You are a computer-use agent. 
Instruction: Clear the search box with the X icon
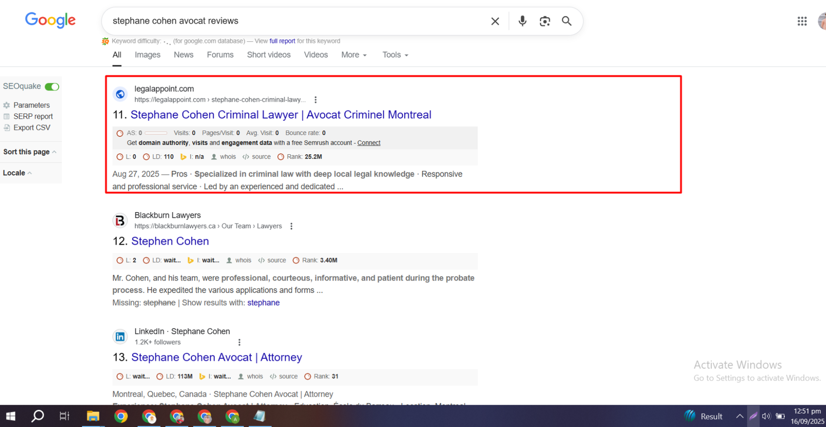point(495,21)
